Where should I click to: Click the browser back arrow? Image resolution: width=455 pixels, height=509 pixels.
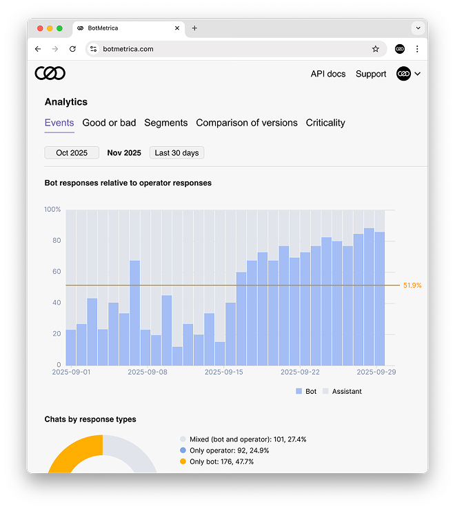38,49
